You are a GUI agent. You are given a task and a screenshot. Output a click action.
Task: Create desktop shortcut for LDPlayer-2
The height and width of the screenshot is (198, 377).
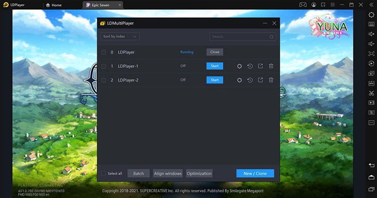point(261,80)
